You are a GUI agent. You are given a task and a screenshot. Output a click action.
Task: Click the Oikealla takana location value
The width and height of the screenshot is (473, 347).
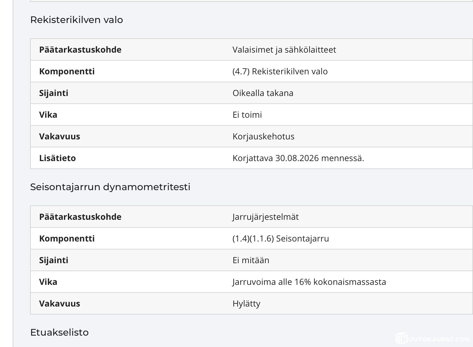pyautogui.click(x=263, y=93)
